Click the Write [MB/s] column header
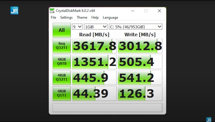The width and height of the screenshot is (215, 122). click(140, 34)
